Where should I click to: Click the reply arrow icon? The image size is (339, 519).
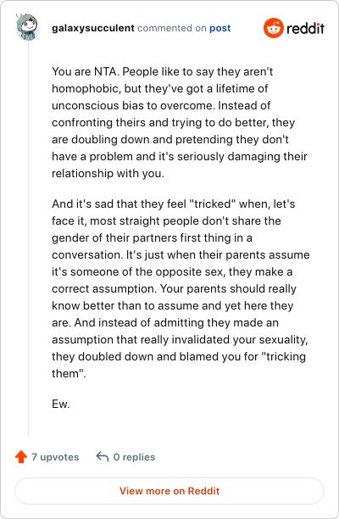coord(103,457)
